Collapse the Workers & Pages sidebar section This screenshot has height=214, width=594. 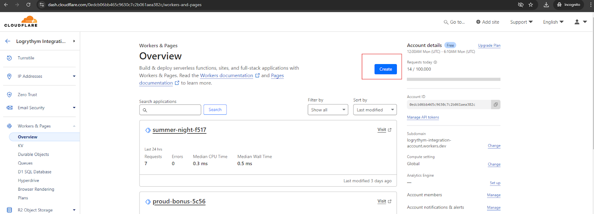pos(74,126)
